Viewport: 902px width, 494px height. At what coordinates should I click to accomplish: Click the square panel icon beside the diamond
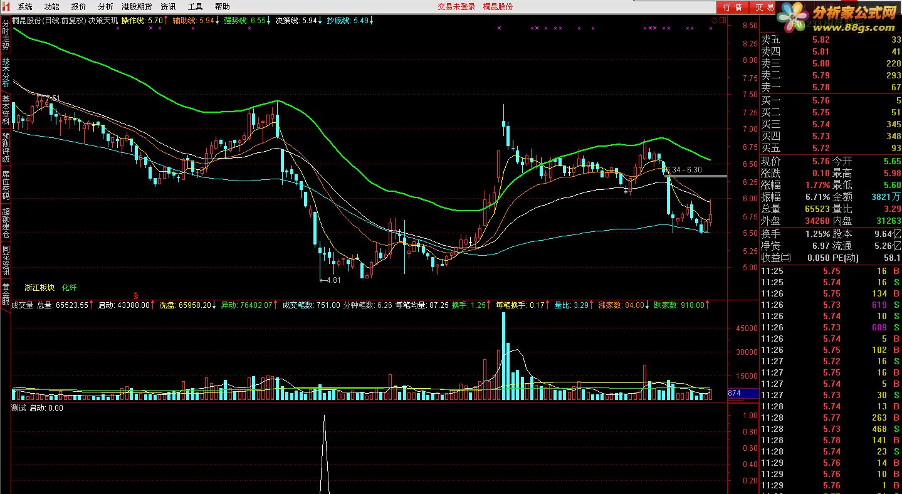(722, 20)
